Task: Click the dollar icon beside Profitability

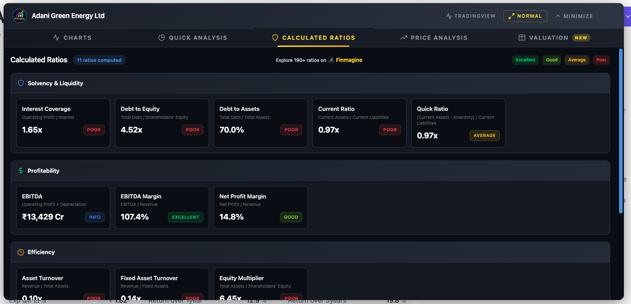Action: (20, 171)
